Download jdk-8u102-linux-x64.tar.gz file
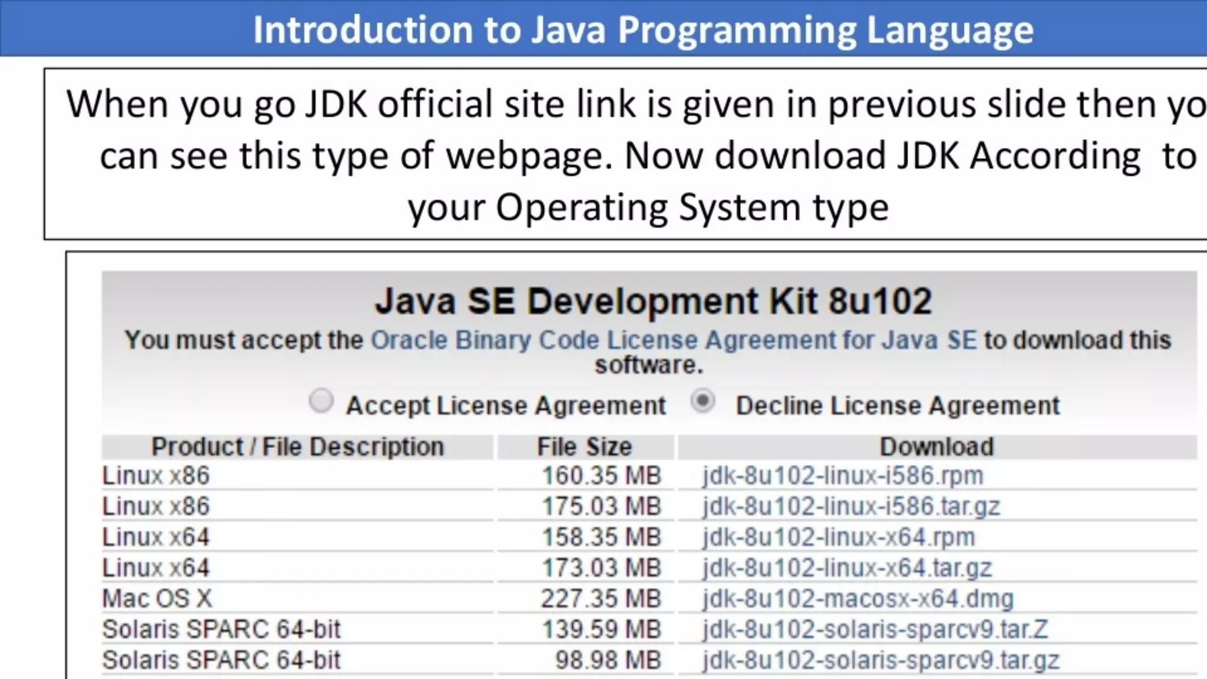 tap(847, 568)
